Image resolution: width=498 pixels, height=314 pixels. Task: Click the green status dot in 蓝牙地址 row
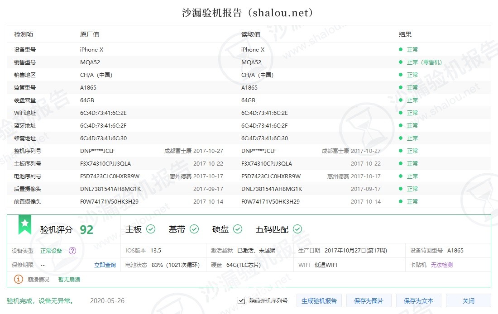[x=401, y=125]
